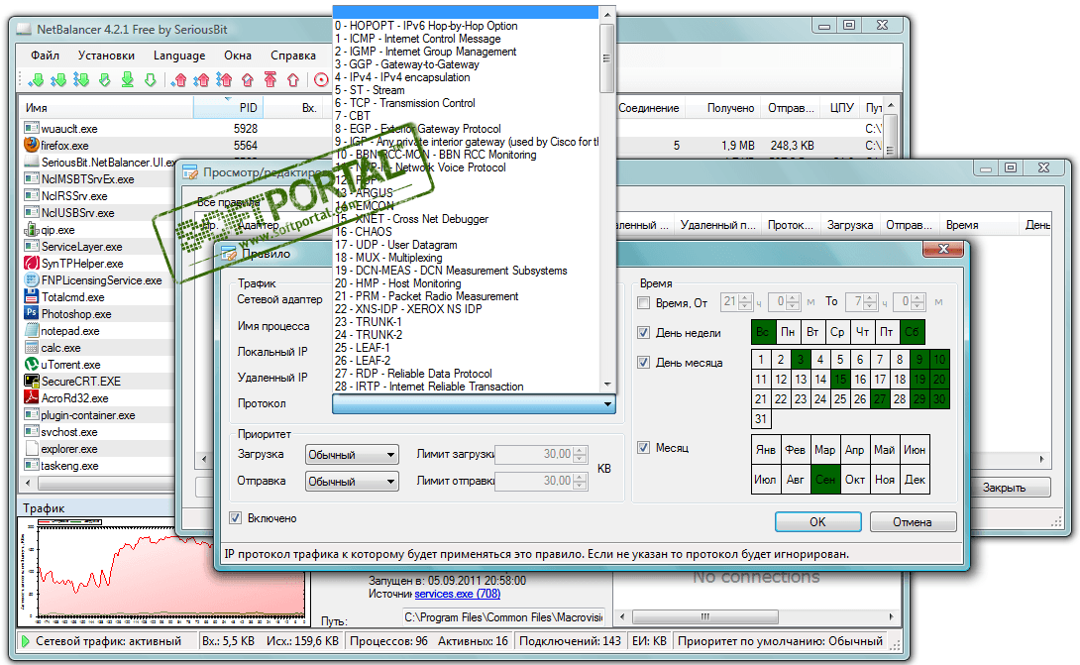
Task: Toggle weekday 'Сб' in day picker
Action: pos(912,332)
